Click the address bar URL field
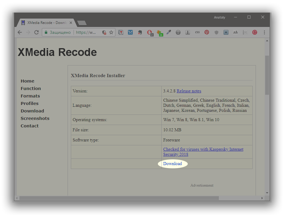The image size is (284, 215). [x=87, y=32]
